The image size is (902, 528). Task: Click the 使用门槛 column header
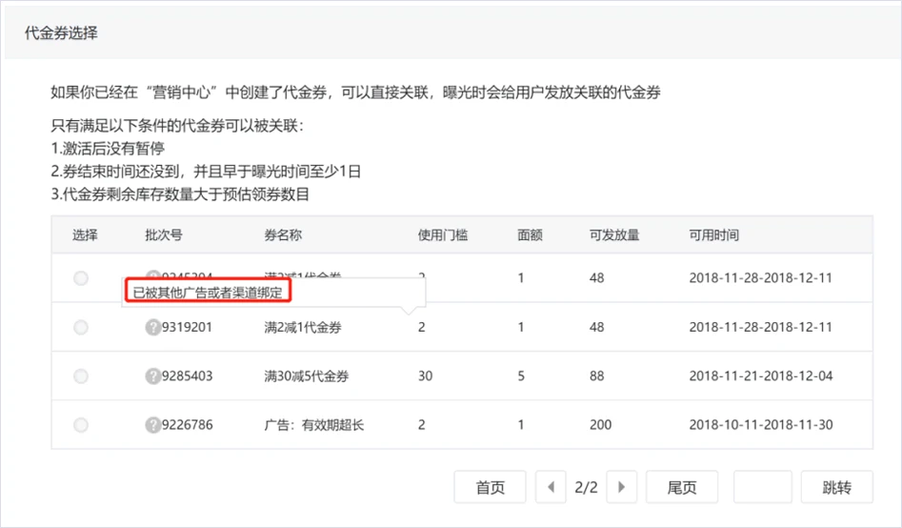coord(443,234)
